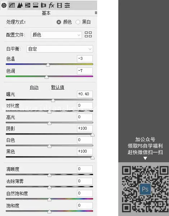Expand the 白平衡 white balance dropdown
This screenshot has height=216, width=169.
(60, 49)
